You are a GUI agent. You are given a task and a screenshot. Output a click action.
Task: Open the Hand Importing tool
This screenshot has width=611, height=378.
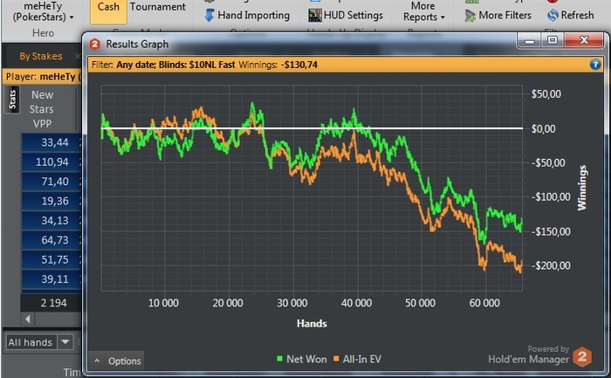point(247,15)
